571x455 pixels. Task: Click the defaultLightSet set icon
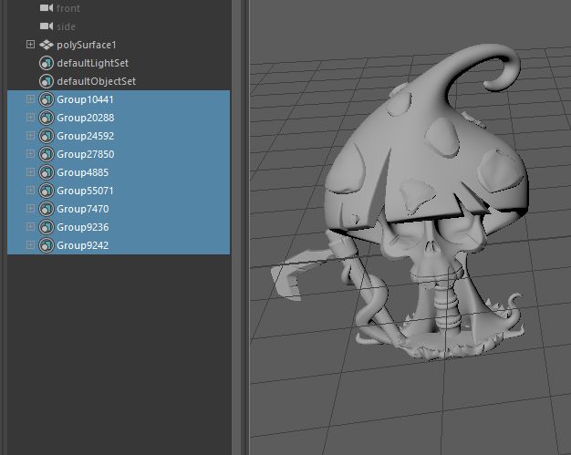(x=47, y=63)
